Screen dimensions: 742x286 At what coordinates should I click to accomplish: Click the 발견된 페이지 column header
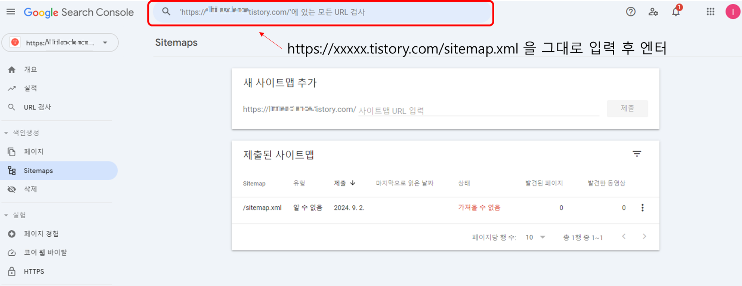tap(544, 183)
